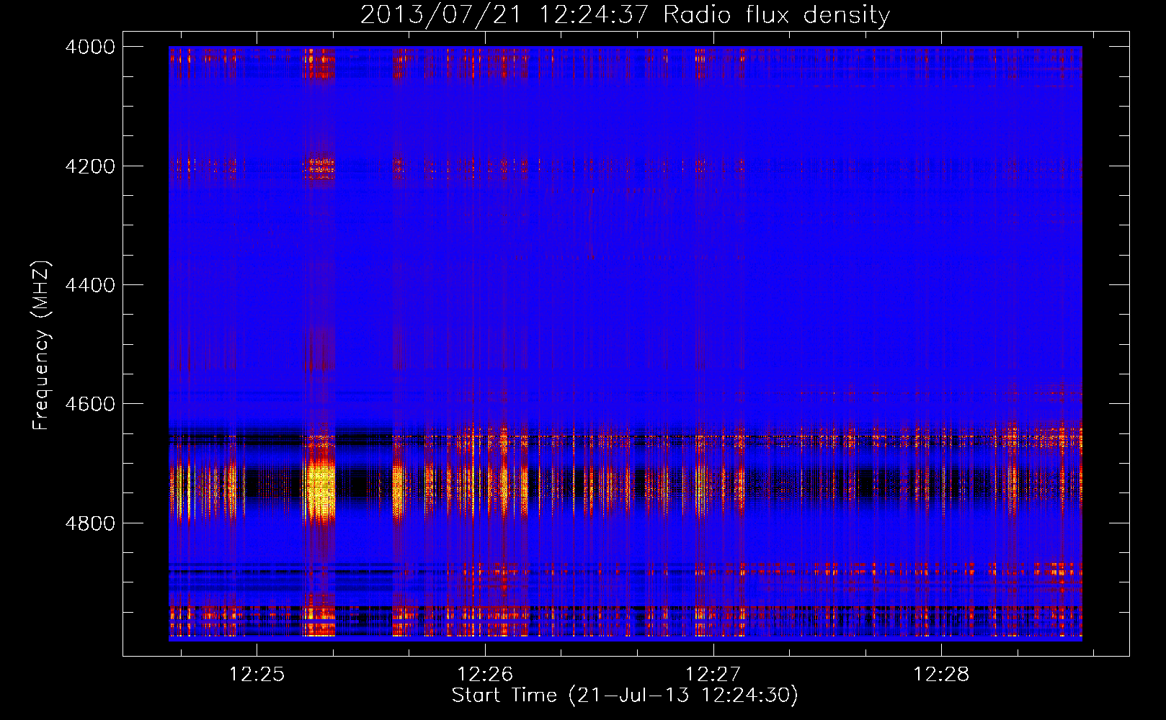Click the 12:26 time tick label
The height and width of the screenshot is (720, 1166).
485,674
